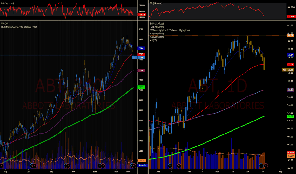The height and width of the screenshot is (174, 296).
Task: Select the Vol (20) legend on left chart
Action: pos(5,23)
